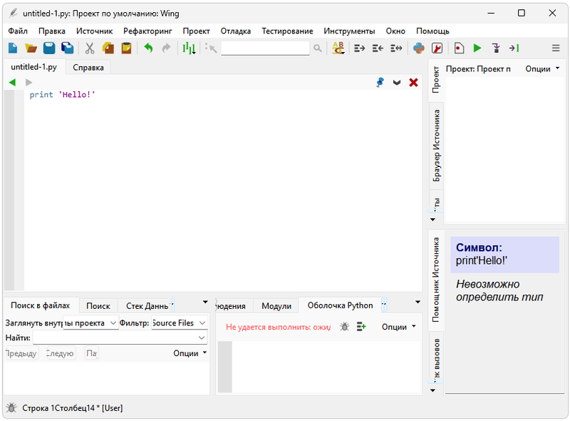
Task: Click the Save file floppy icon
Action: 49,48
